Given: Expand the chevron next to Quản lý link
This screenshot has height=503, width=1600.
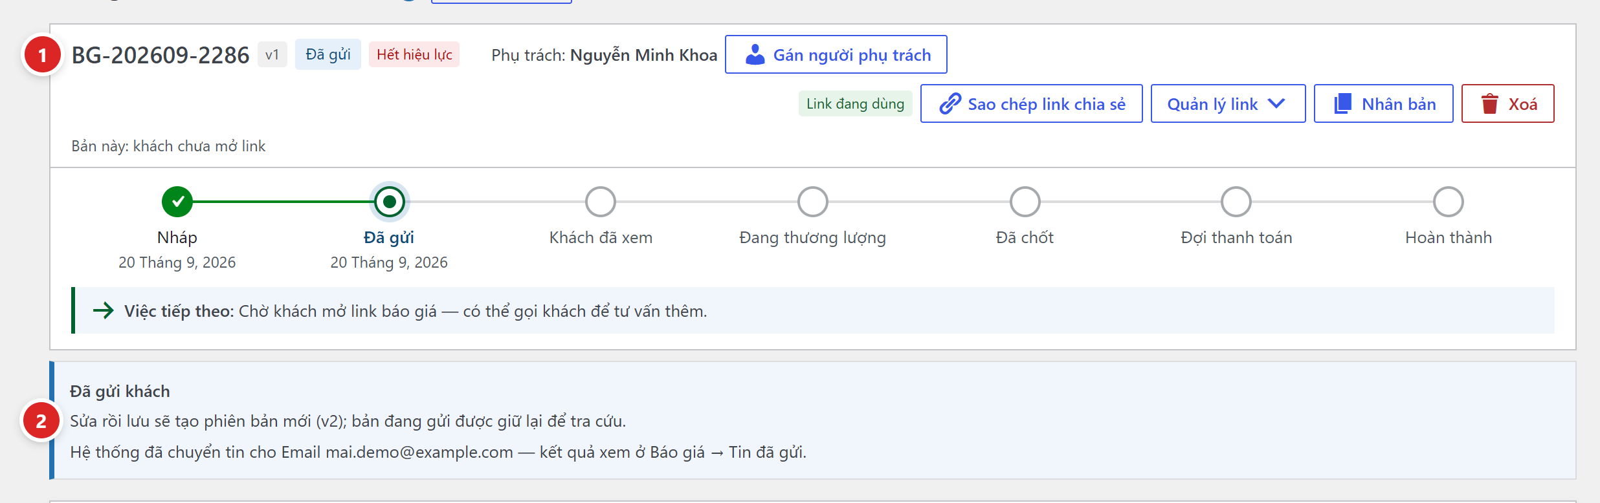Looking at the screenshot, I should pyautogui.click(x=1276, y=103).
